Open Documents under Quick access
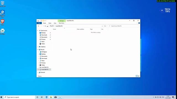177x99 pixels. (x=44, y=37)
